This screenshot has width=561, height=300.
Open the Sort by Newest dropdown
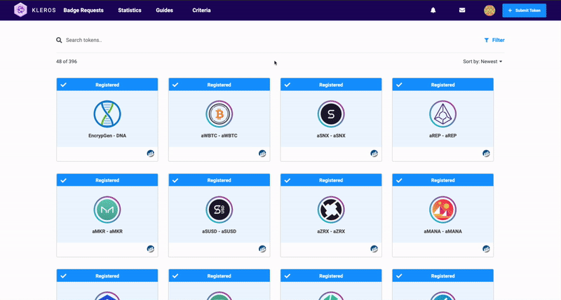pos(482,62)
